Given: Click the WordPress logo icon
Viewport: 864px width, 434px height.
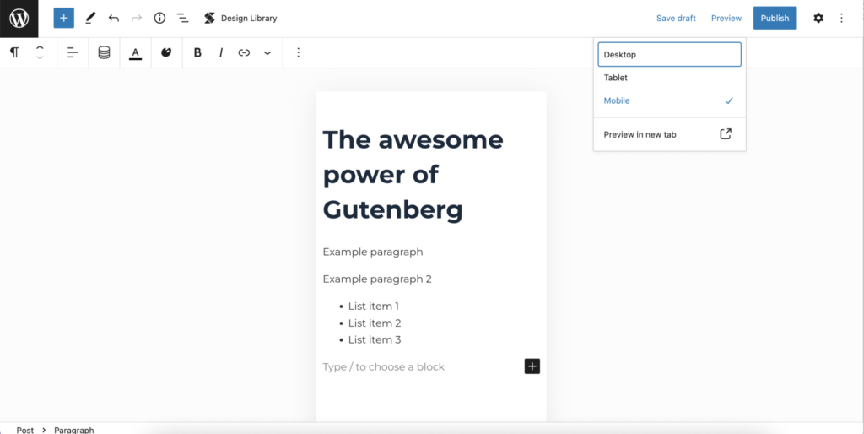Looking at the screenshot, I should [x=19, y=18].
